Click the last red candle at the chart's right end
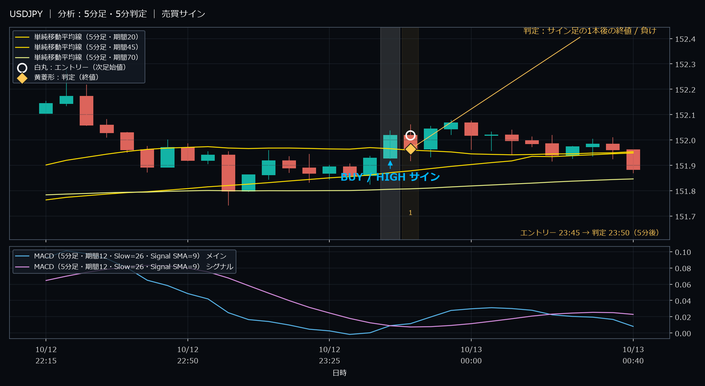The height and width of the screenshot is (386, 705). click(633, 160)
